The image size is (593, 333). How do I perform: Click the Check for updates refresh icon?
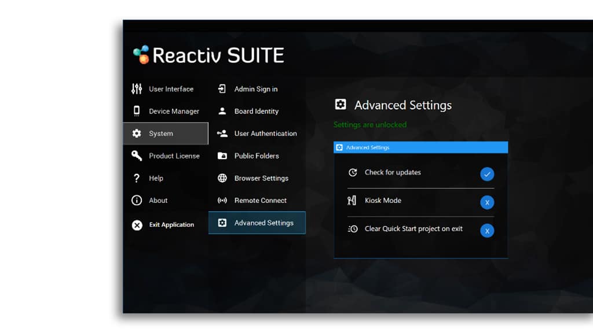(x=353, y=172)
